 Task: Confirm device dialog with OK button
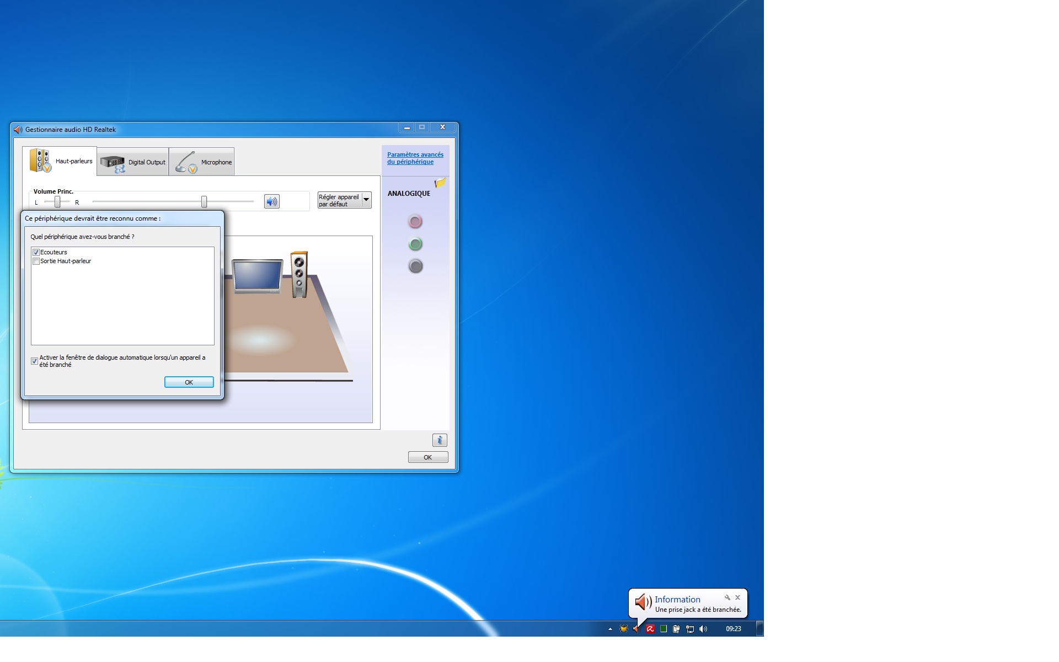tap(189, 382)
